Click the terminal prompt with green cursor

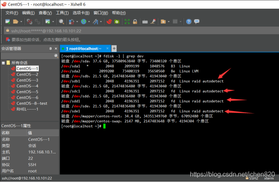pos(83,126)
